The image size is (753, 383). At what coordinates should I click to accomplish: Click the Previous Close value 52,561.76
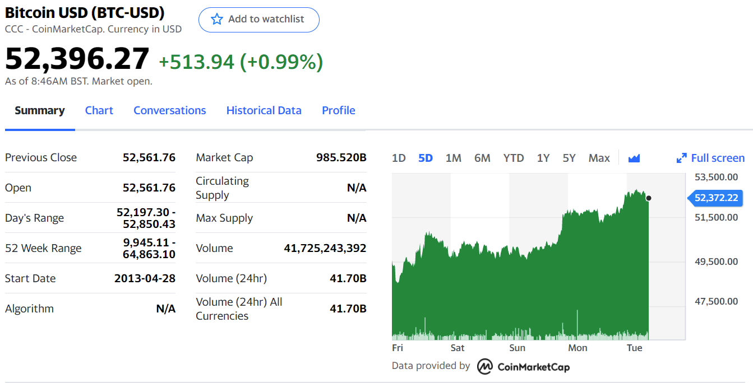[149, 157]
